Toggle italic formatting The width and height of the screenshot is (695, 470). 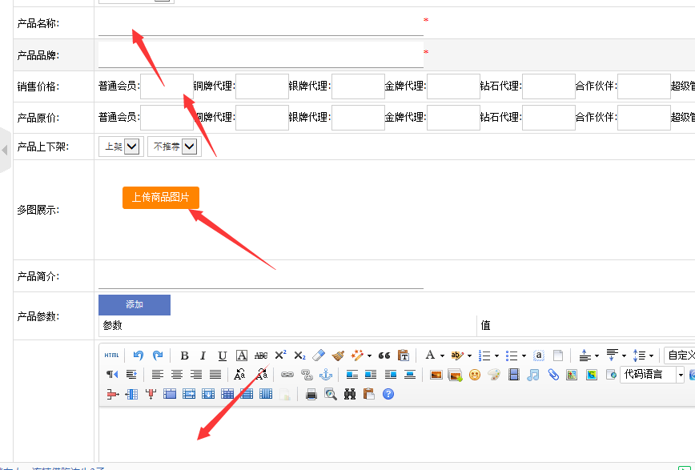(x=203, y=356)
